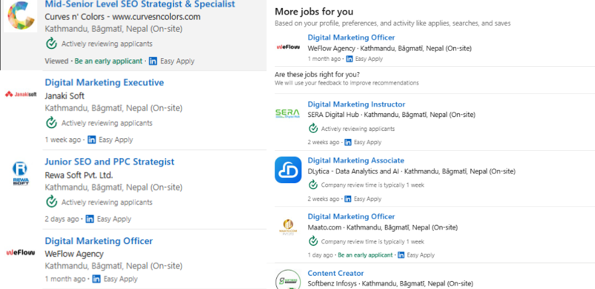Click '2 days ago' on Rewa Soft listing
The image size is (595, 289).
[62, 219]
